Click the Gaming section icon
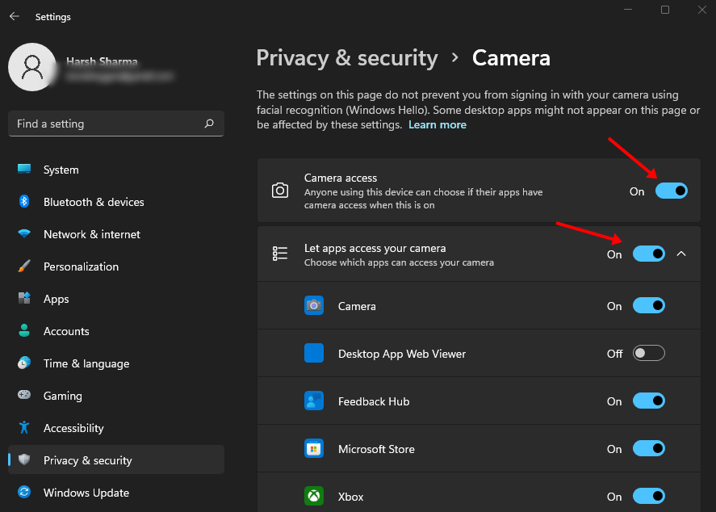The image size is (716, 512). click(x=25, y=396)
